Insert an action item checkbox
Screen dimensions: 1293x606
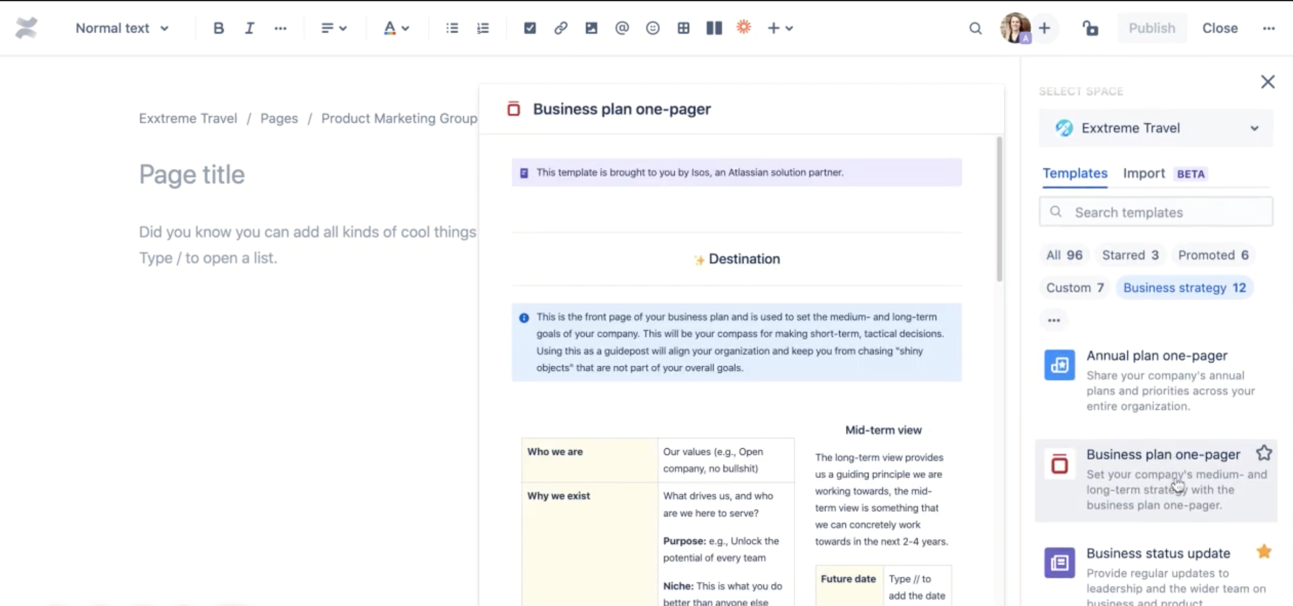(530, 28)
